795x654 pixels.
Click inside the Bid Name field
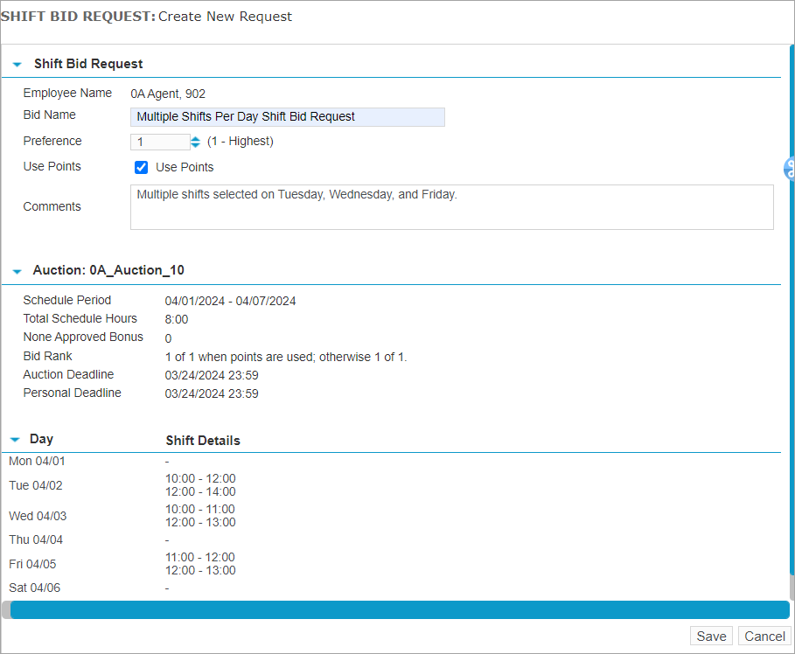click(x=287, y=116)
